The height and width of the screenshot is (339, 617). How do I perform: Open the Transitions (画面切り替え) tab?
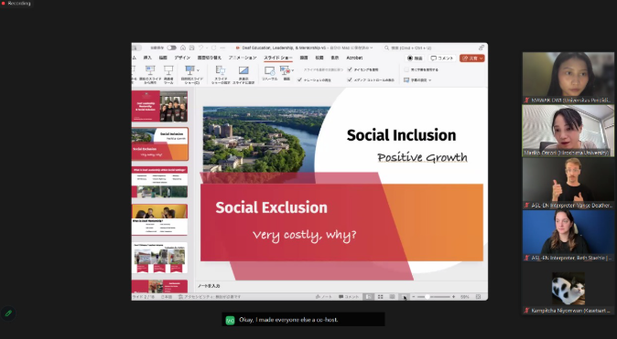210,58
